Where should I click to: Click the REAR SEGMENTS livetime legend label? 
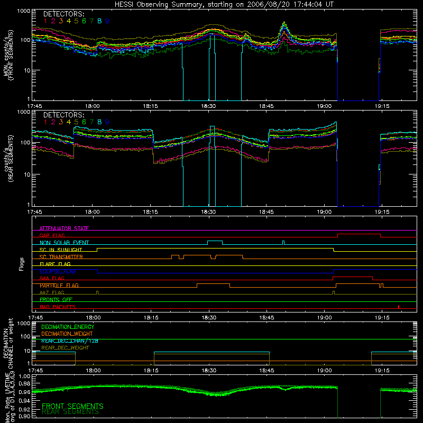pos(70,412)
